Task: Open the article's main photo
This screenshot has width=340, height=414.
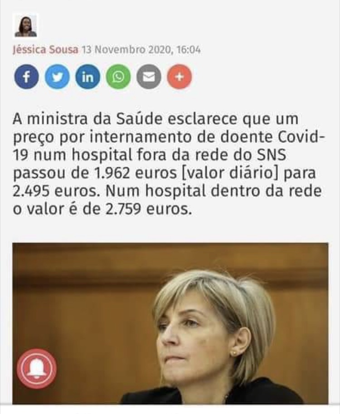Action: coord(170,323)
